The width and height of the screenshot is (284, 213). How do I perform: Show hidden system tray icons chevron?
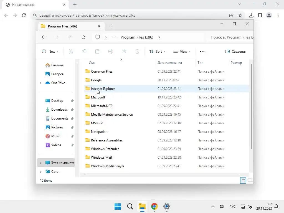pyautogui.click(x=213, y=206)
